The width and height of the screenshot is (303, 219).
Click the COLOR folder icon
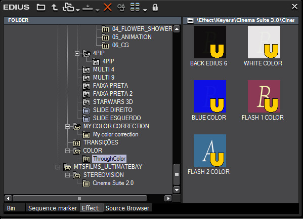[77, 151]
